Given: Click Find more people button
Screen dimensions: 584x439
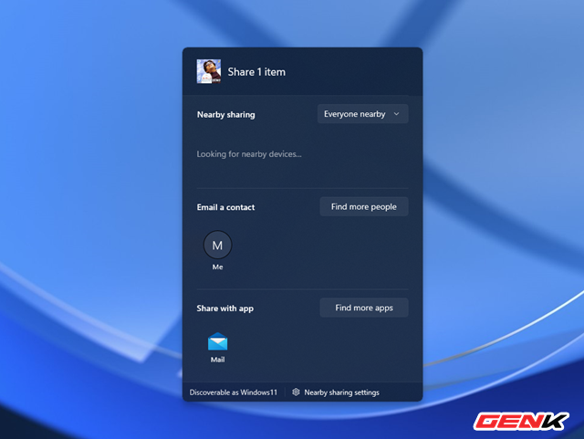Looking at the screenshot, I should pos(364,206).
